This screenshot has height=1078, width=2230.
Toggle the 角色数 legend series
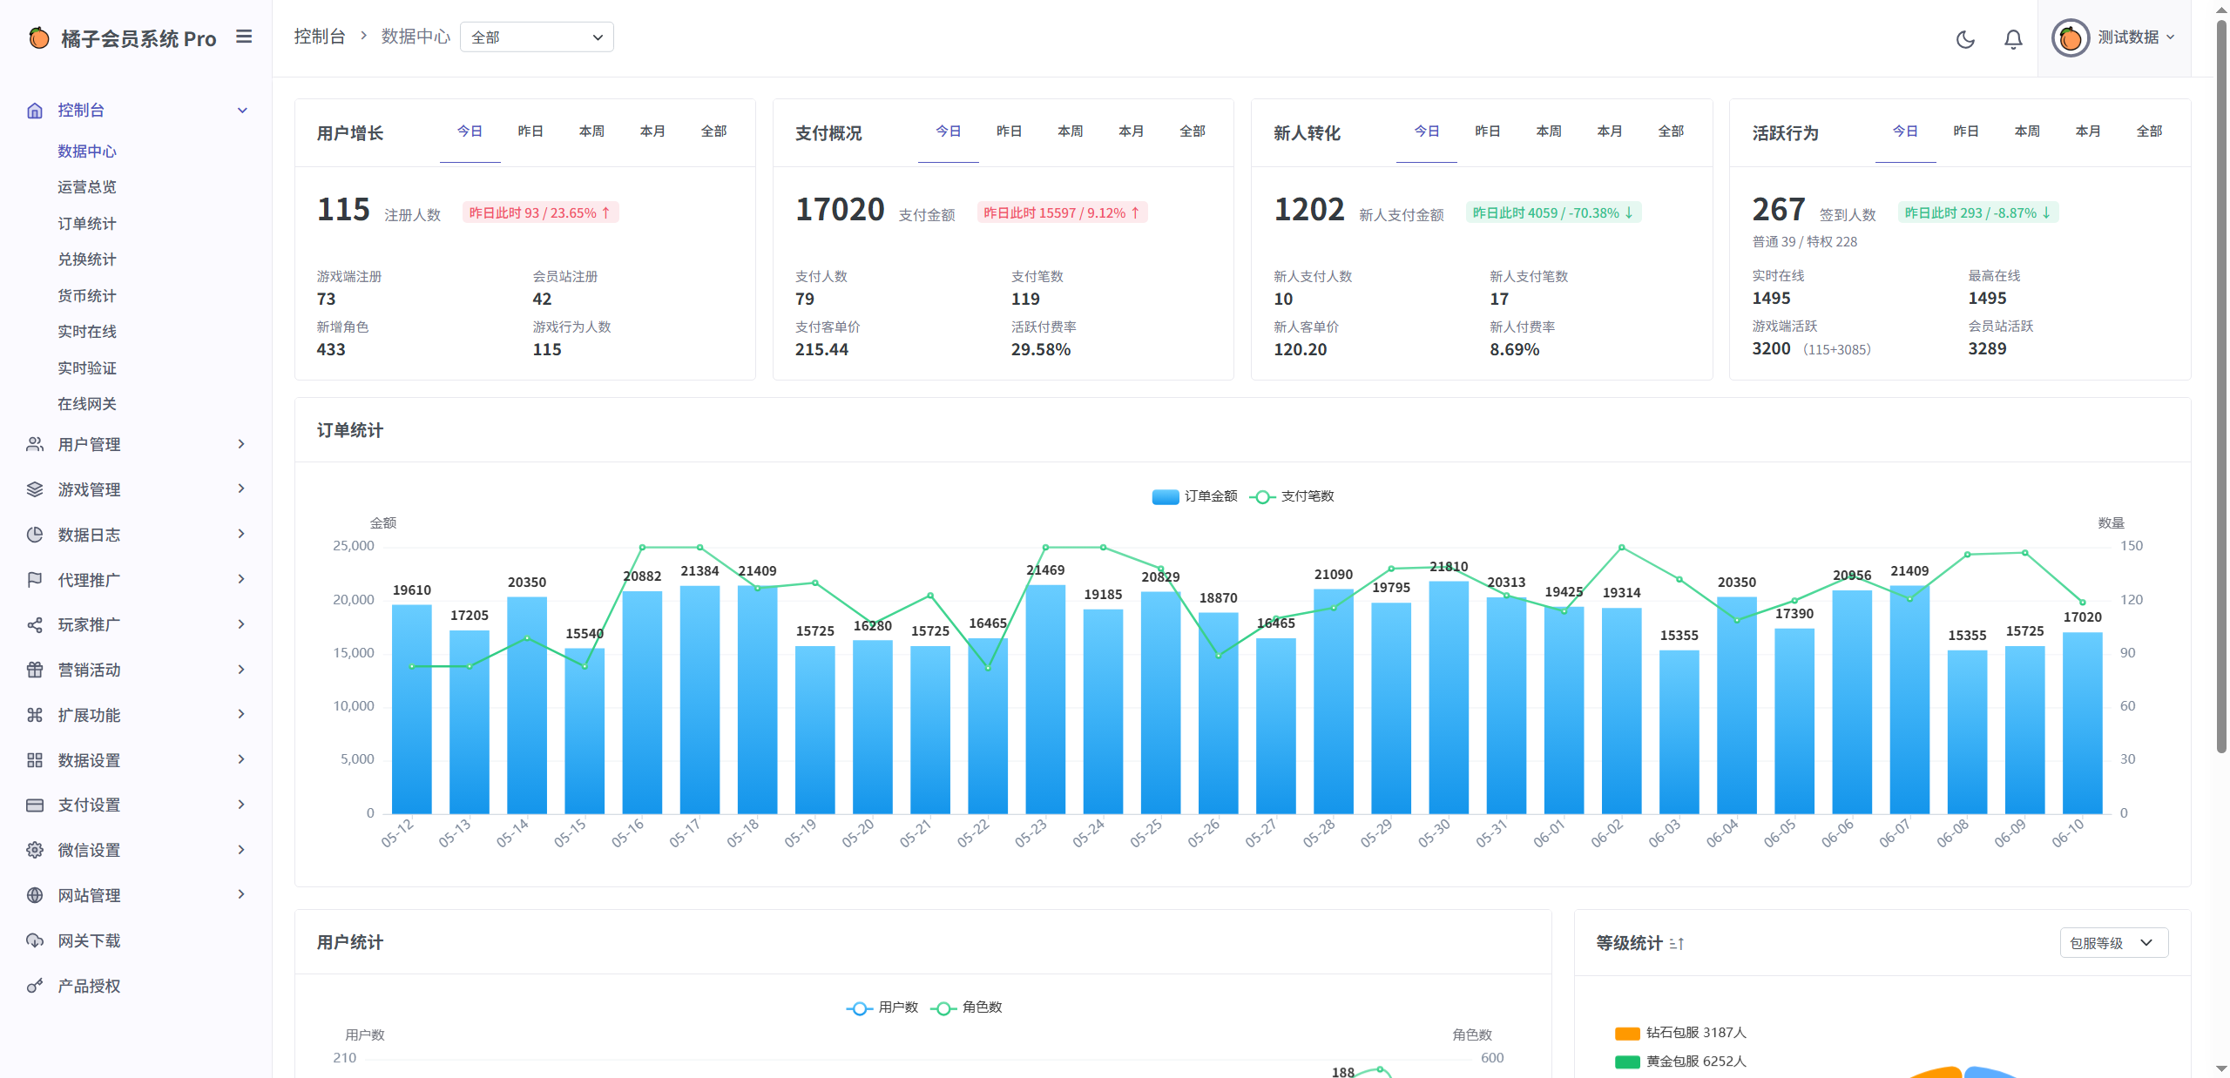click(x=966, y=1007)
